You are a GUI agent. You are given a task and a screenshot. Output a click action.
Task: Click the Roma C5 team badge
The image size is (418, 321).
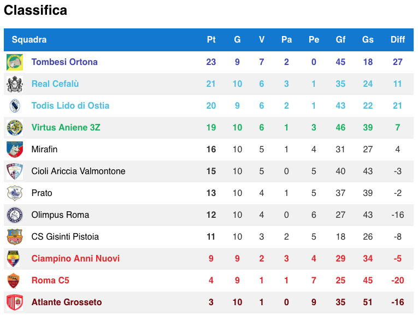coord(15,281)
